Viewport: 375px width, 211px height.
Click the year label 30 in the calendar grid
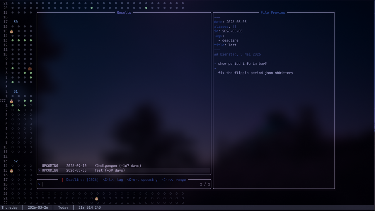click(16, 22)
